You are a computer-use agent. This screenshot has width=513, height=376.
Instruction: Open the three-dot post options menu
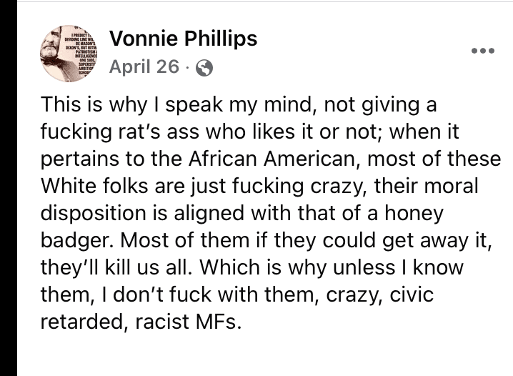[484, 51]
